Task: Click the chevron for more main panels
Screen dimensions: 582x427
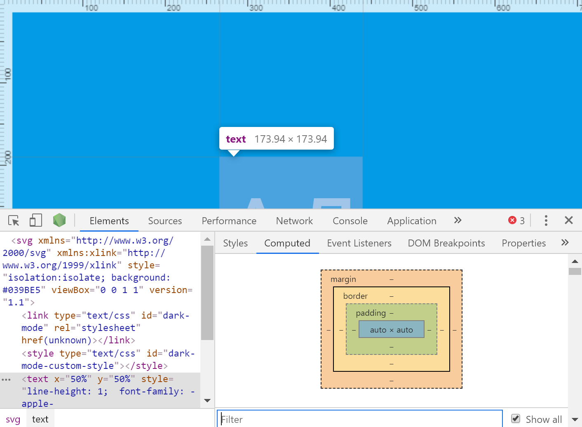Action: [x=458, y=221]
